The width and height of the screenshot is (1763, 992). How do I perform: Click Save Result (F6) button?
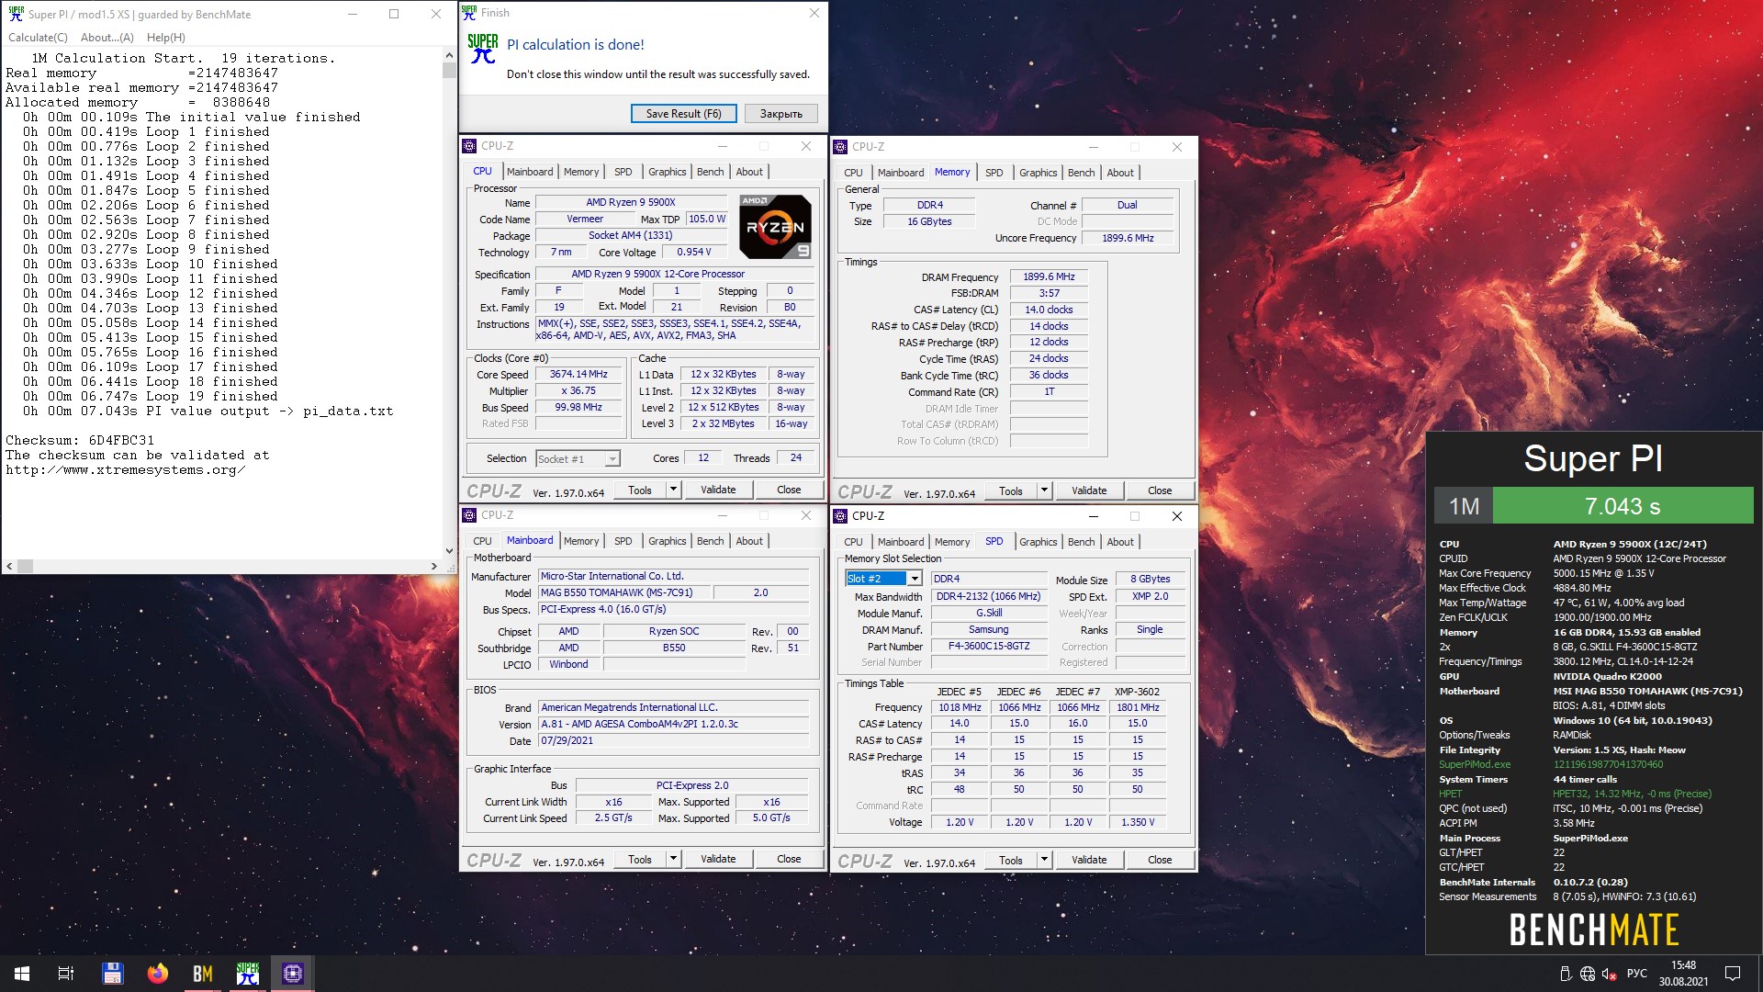pyautogui.click(x=683, y=114)
